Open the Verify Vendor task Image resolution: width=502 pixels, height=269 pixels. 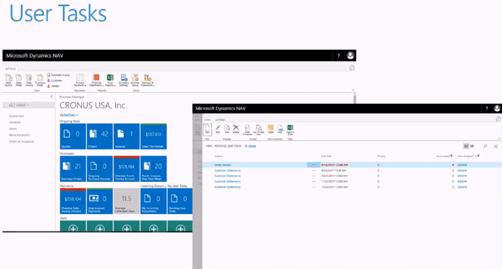tap(223, 165)
